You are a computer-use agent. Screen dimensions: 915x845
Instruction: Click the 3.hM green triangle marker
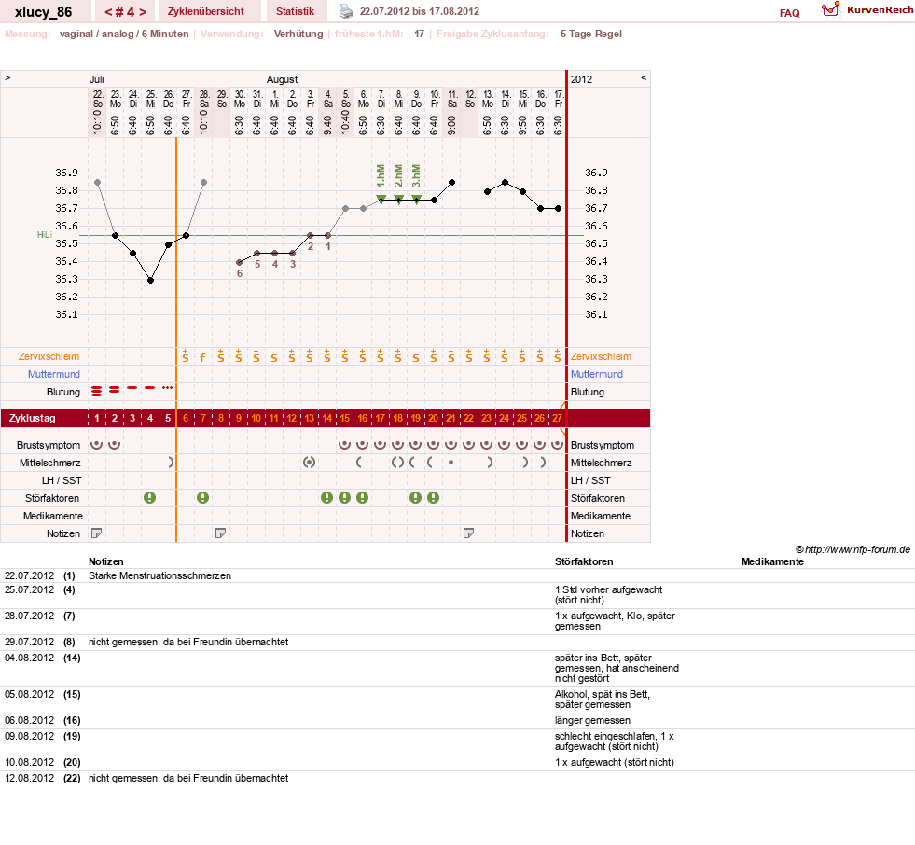point(417,199)
